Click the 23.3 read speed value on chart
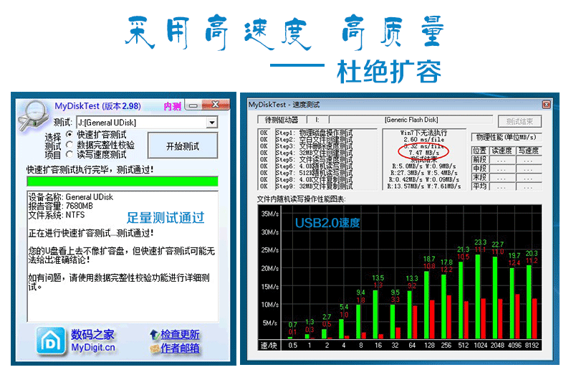Screen dimensions: 566x380 pos(481,242)
